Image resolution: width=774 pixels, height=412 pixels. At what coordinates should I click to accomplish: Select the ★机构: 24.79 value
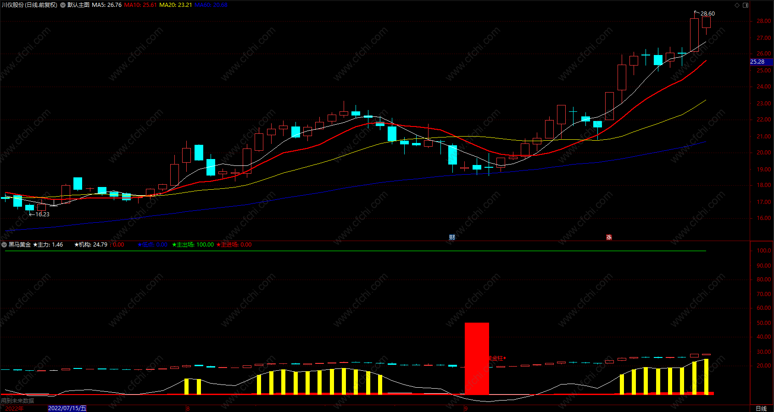[x=91, y=245]
